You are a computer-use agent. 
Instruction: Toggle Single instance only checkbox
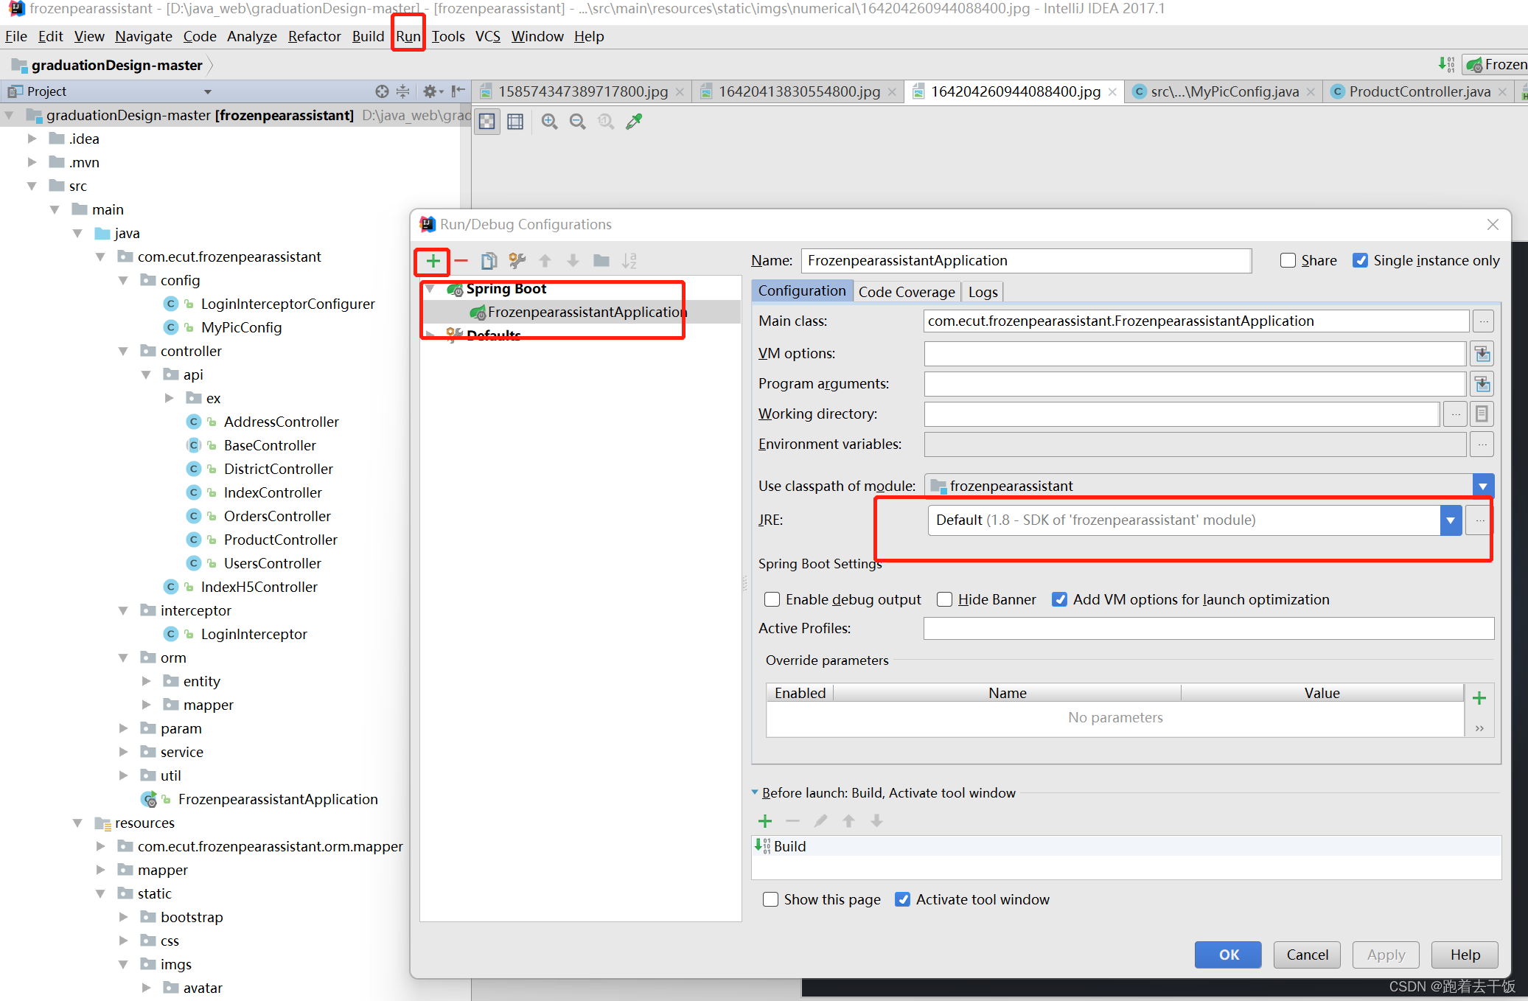point(1361,261)
